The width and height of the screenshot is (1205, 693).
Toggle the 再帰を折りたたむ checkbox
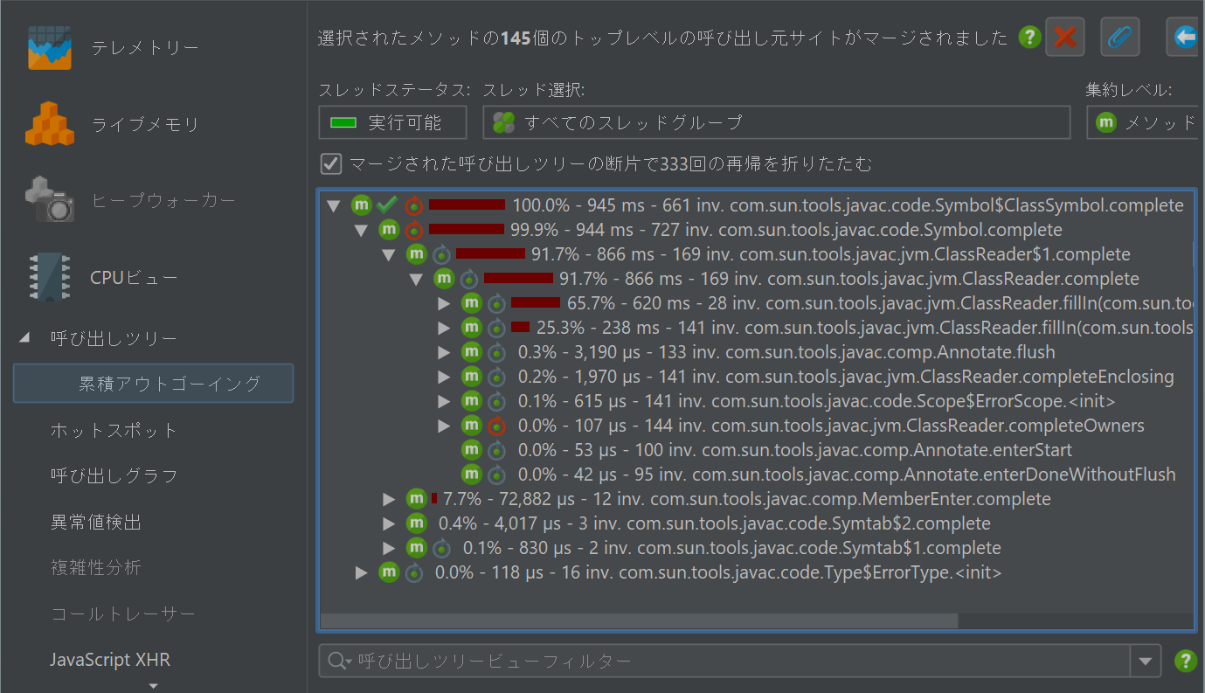pos(331,163)
